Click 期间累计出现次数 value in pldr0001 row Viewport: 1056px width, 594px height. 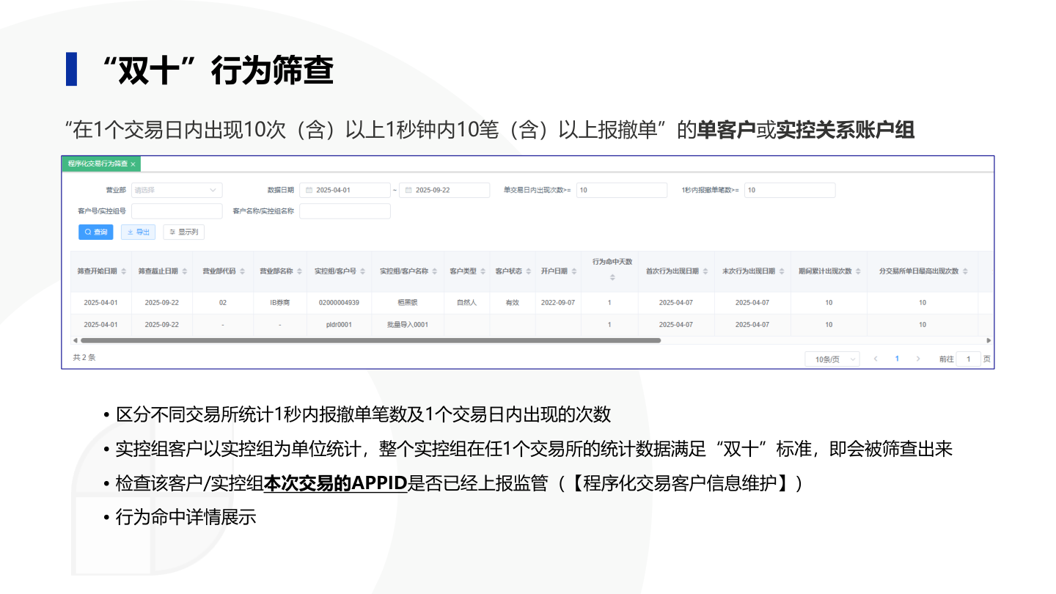(x=829, y=324)
